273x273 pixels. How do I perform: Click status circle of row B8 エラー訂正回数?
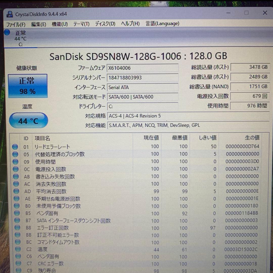[x=17, y=227]
